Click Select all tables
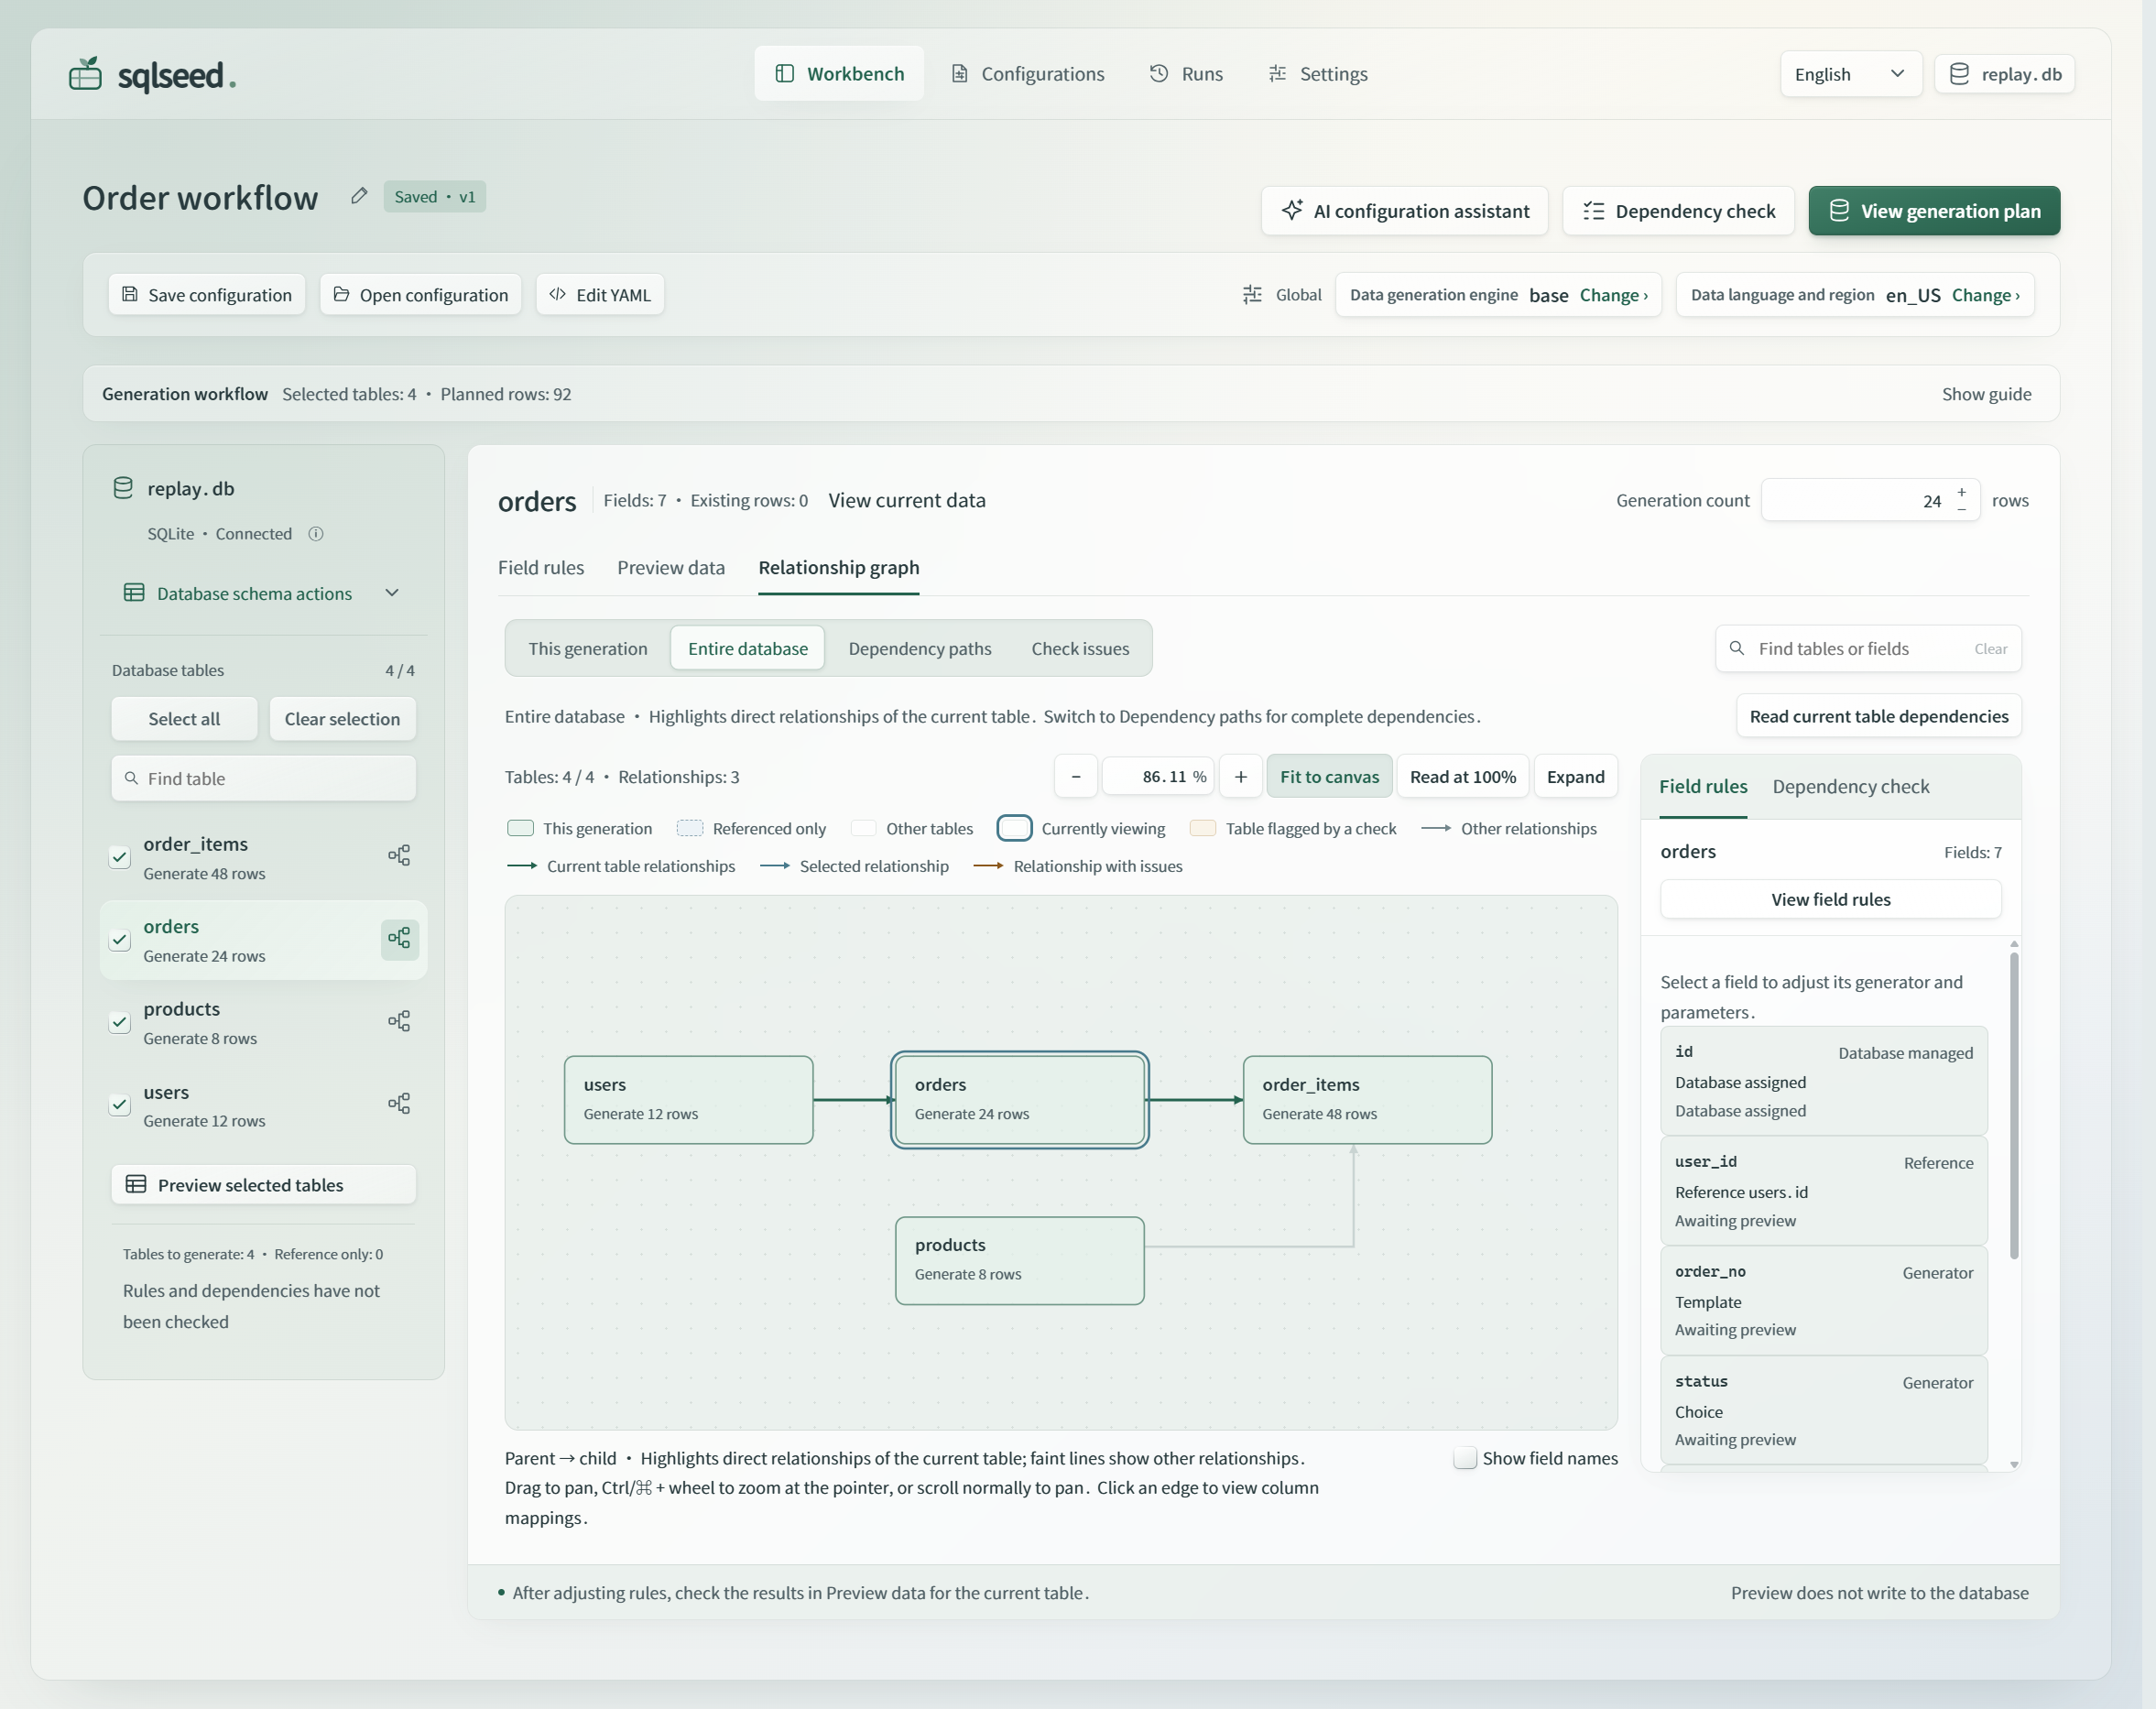2156x1709 pixels. tap(184, 719)
